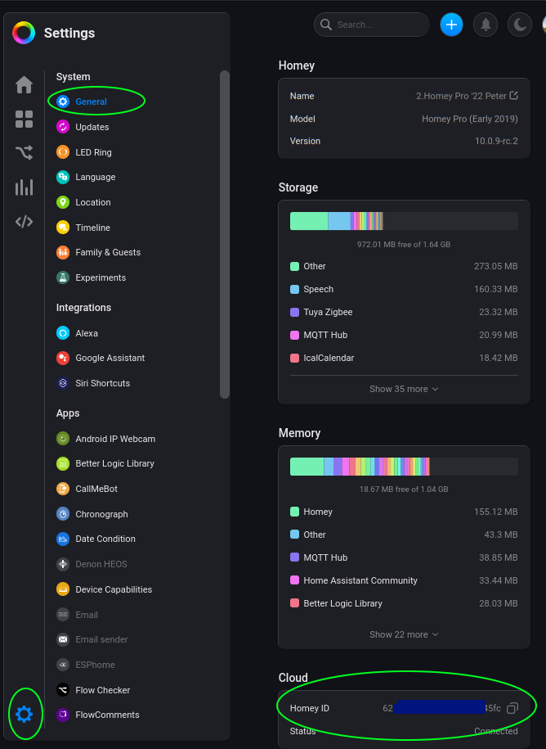Screen dimensions: 546x749
Task: Toggle the dark mode moon icon
Action: pyautogui.click(x=520, y=25)
